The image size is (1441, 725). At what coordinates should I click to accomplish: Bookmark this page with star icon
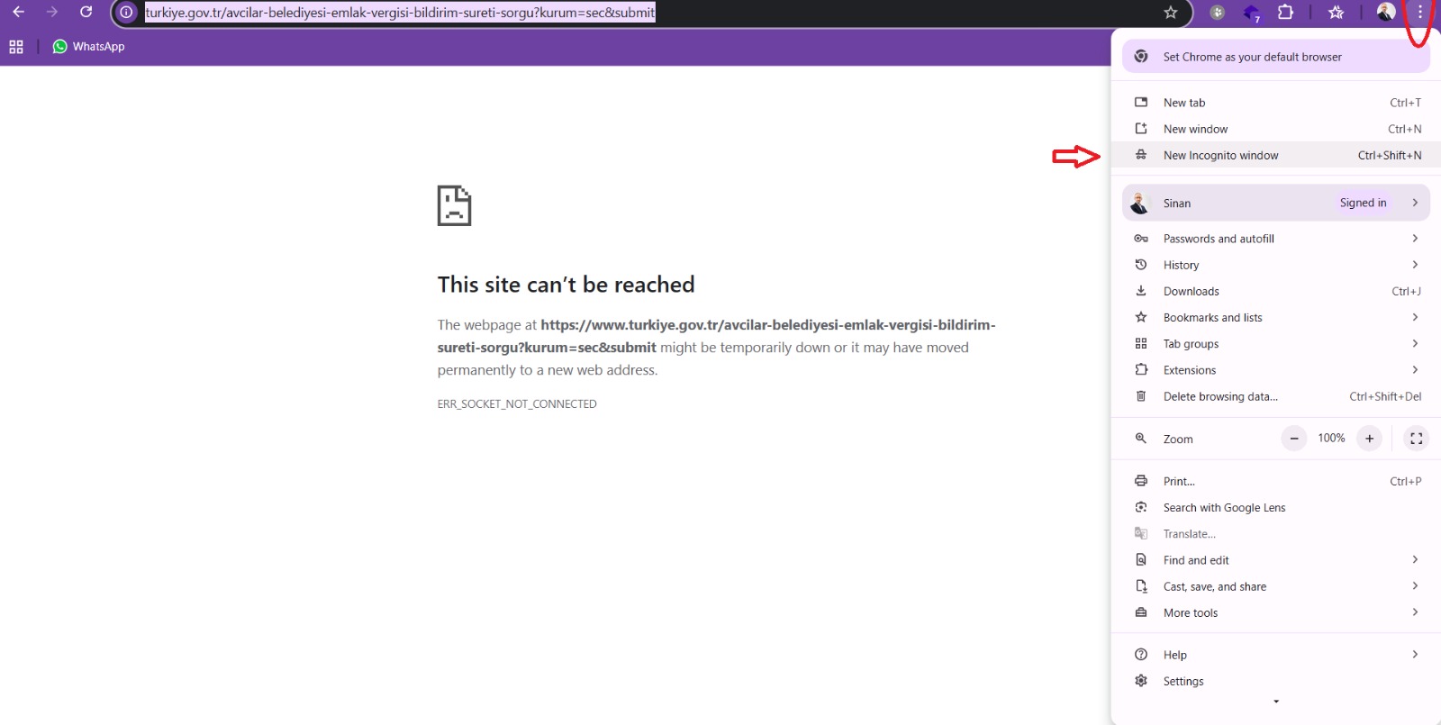[1170, 13]
